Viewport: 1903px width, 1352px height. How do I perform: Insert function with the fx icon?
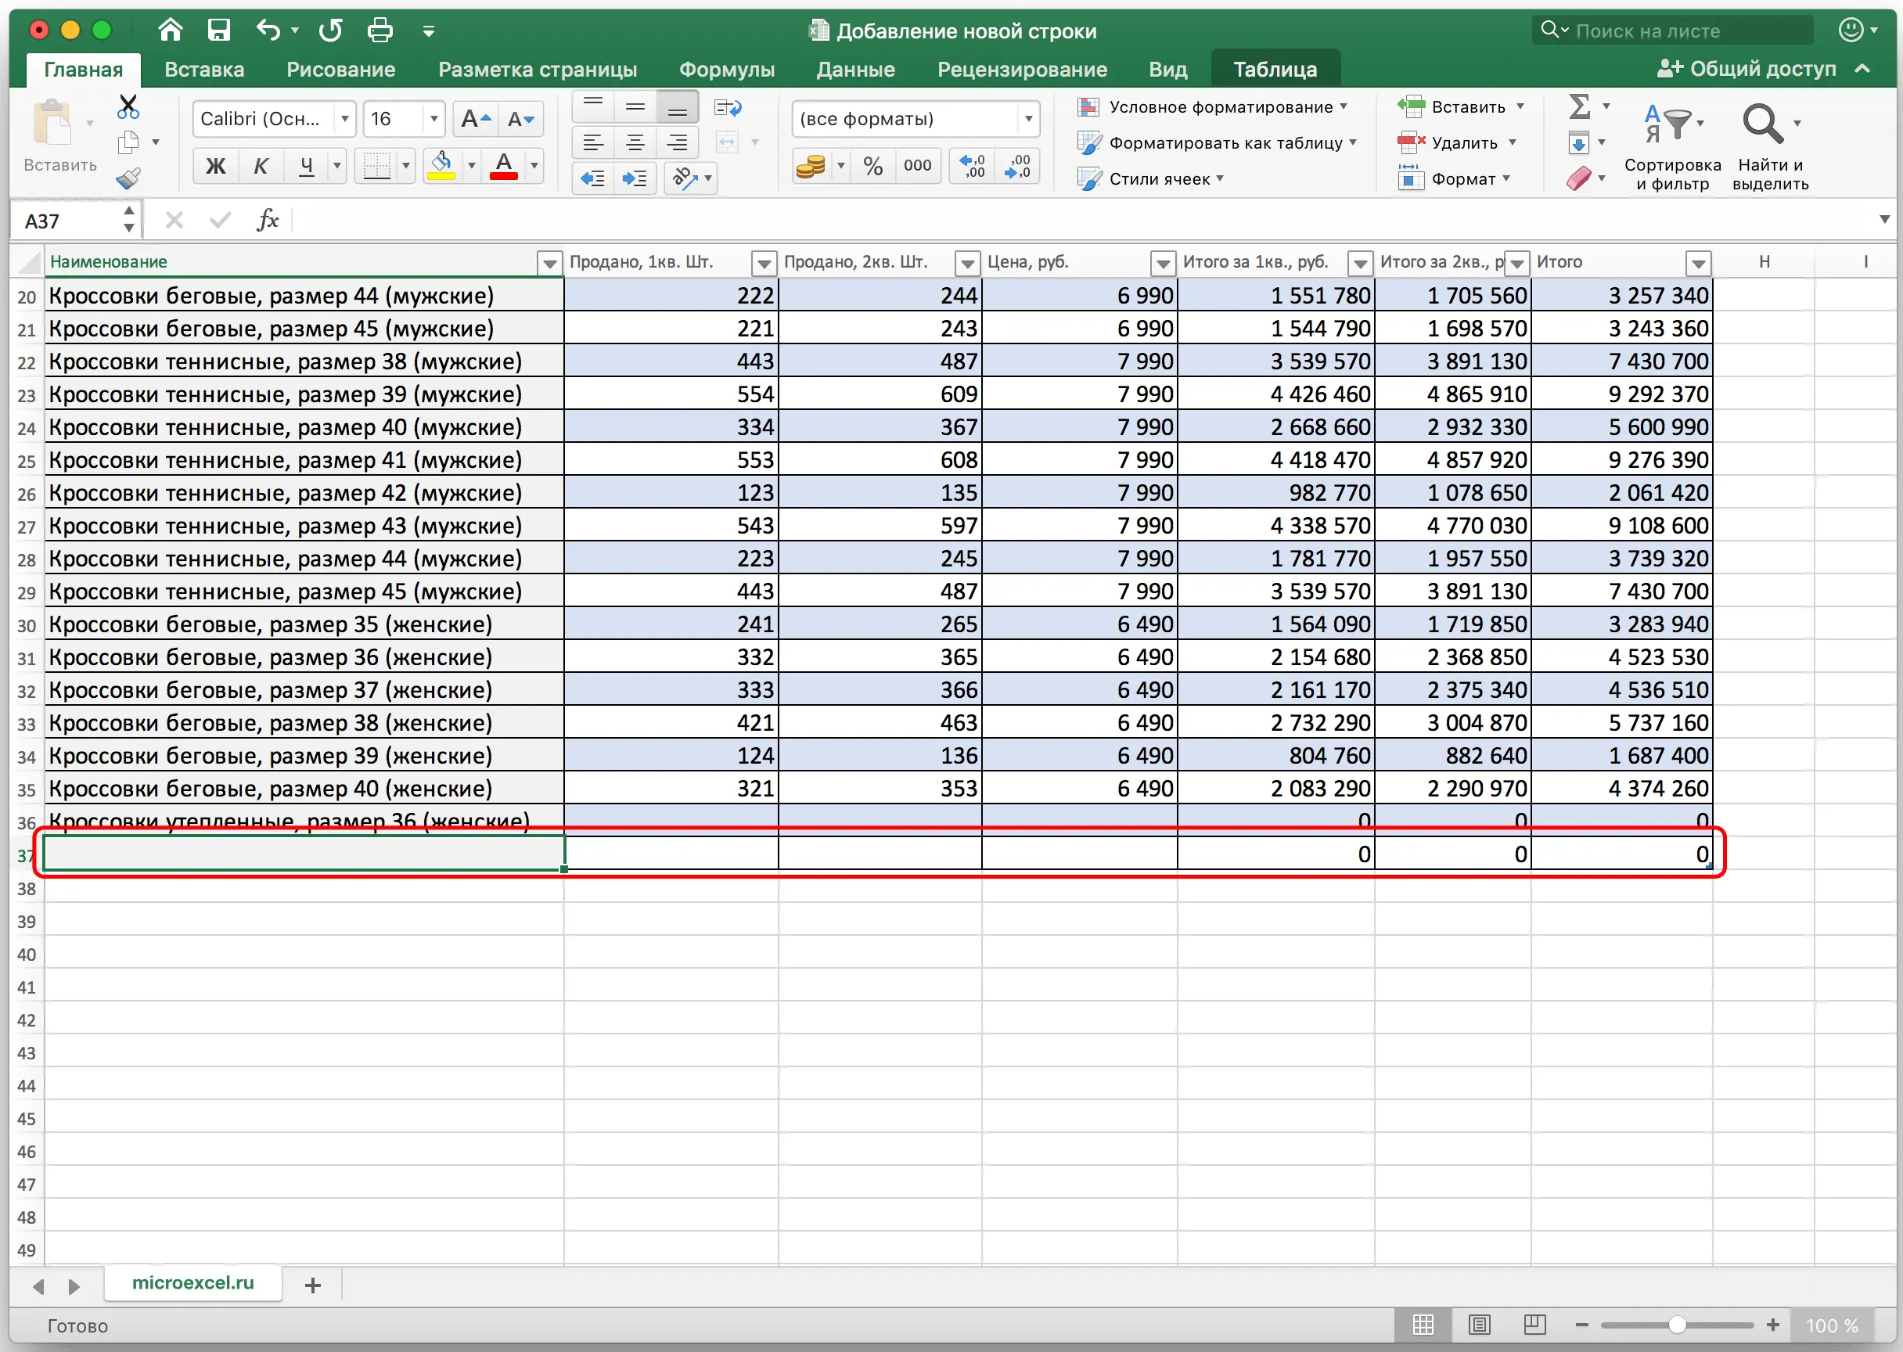(x=268, y=220)
